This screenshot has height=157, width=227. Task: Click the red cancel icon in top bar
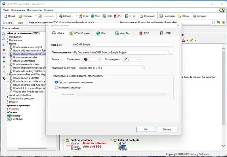pos(224,22)
